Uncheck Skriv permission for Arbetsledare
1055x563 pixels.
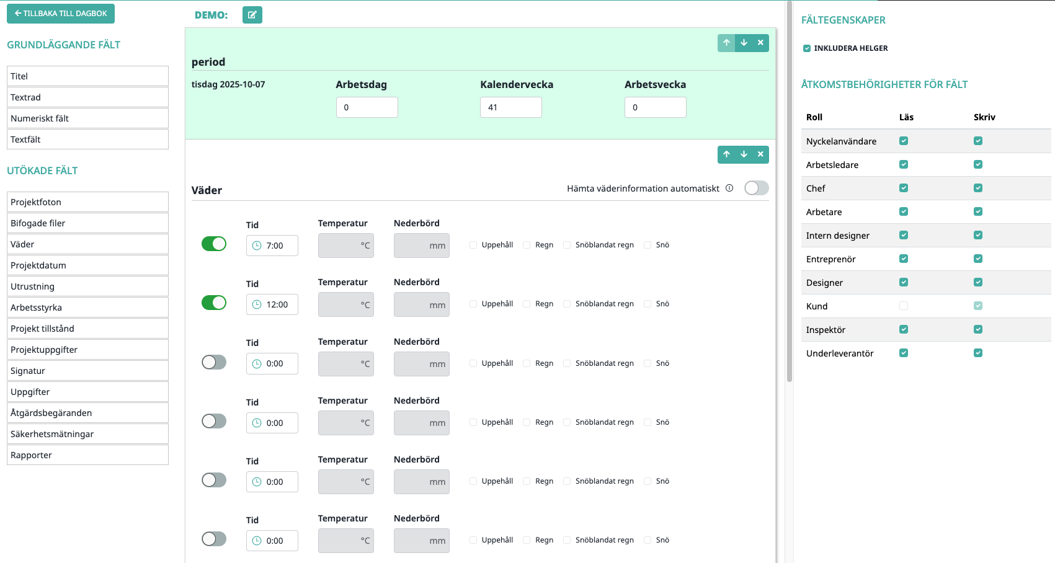tap(978, 164)
